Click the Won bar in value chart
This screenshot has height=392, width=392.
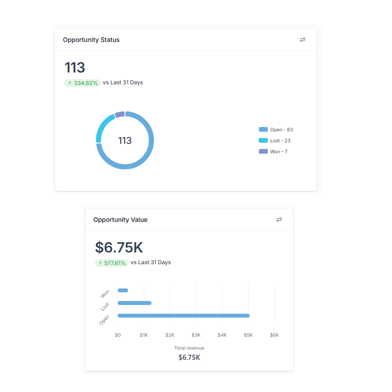pyautogui.click(x=123, y=290)
